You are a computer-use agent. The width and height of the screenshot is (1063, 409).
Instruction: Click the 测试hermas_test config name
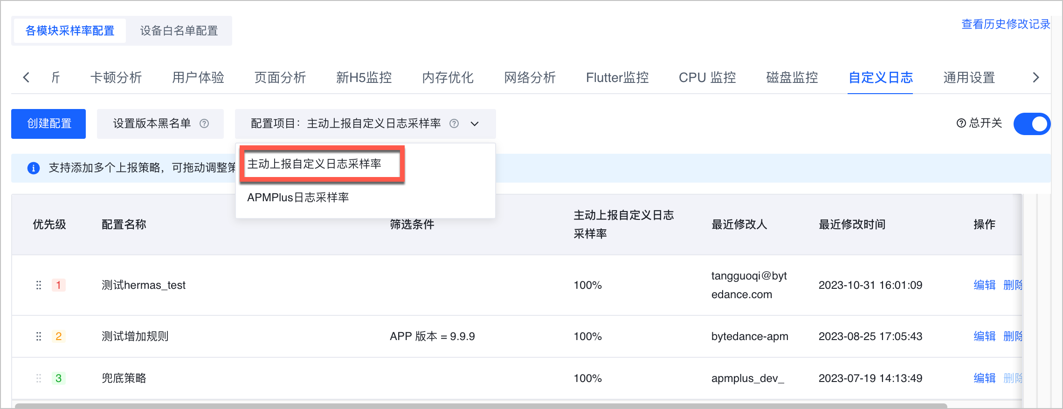point(144,285)
